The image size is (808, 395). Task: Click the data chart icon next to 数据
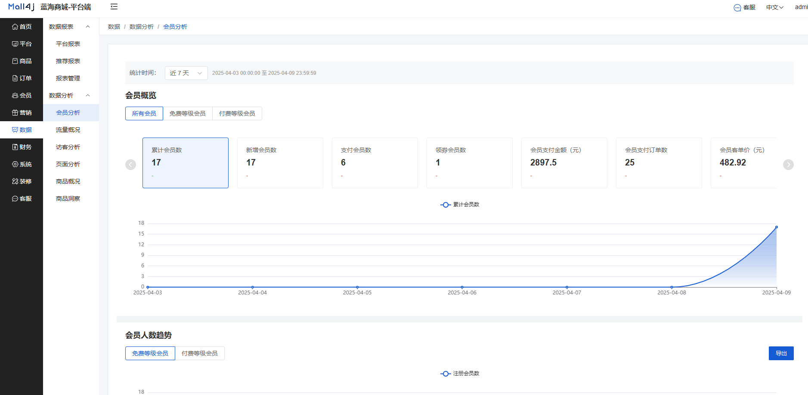point(15,130)
